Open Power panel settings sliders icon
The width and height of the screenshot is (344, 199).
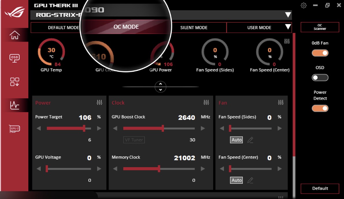point(99,103)
